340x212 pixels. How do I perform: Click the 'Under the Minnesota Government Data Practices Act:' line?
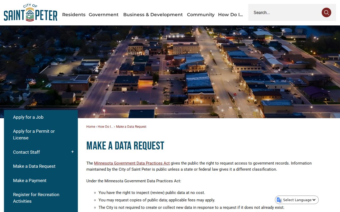134,181
